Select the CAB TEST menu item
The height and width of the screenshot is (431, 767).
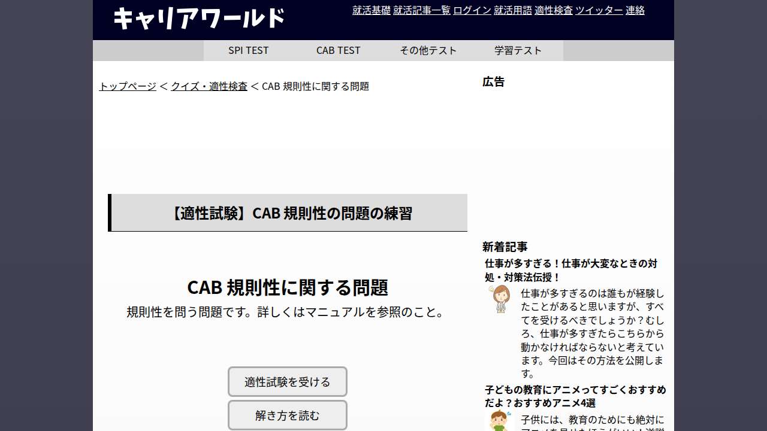point(339,50)
